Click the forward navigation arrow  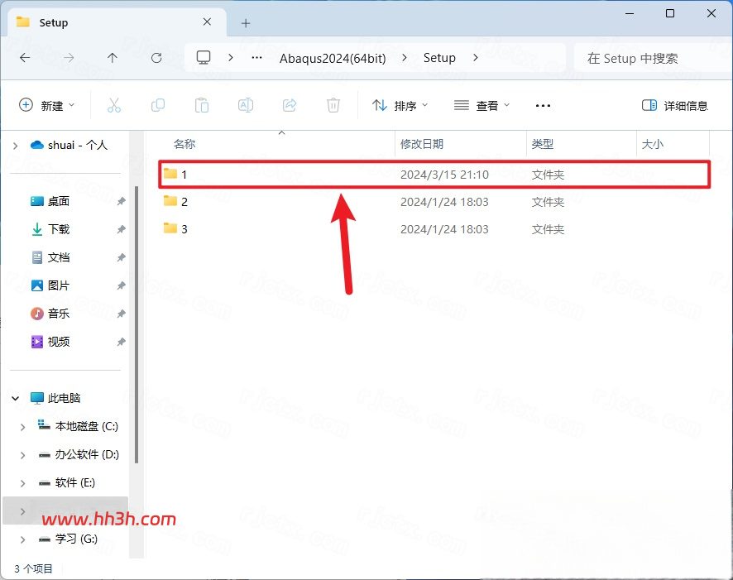[69, 58]
